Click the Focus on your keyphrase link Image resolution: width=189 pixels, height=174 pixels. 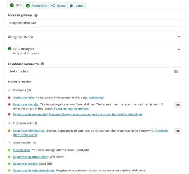72,109
